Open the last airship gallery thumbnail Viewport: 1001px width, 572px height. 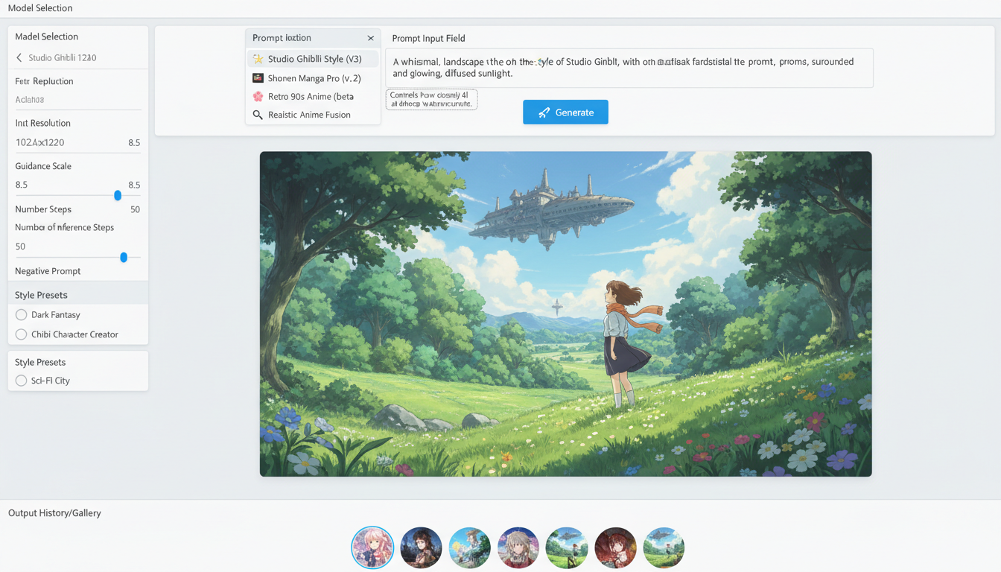click(664, 547)
